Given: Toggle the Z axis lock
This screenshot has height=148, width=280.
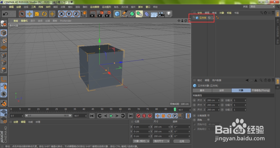Looking at the screenshot, I should [76, 14].
